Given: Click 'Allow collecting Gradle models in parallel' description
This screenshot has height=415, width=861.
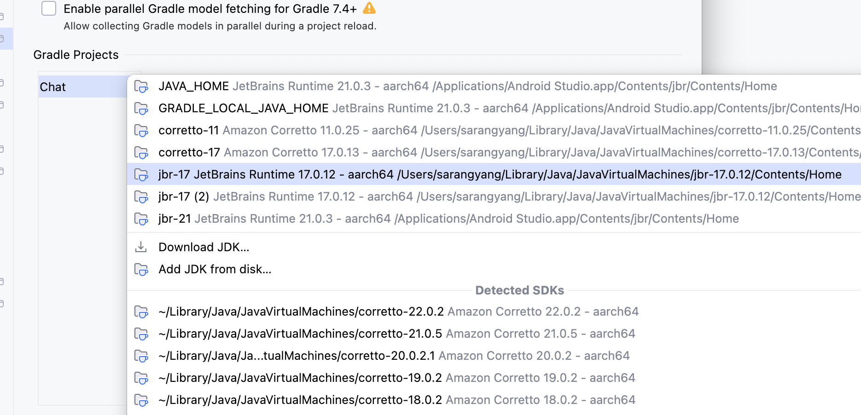Looking at the screenshot, I should [x=220, y=26].
